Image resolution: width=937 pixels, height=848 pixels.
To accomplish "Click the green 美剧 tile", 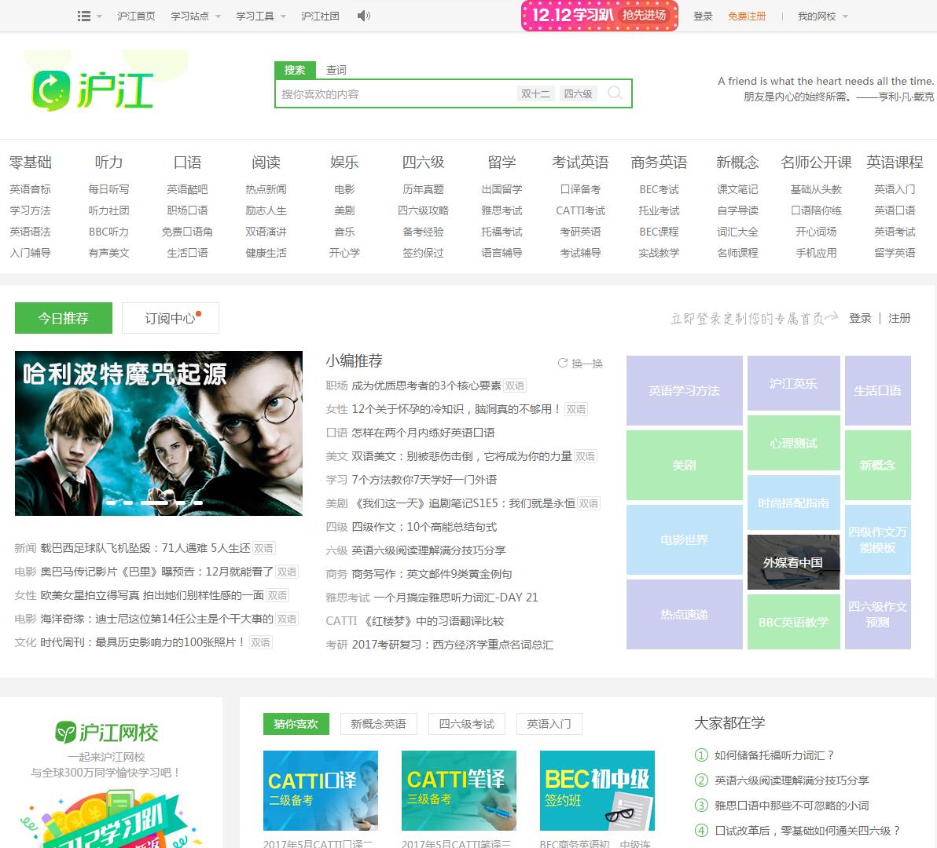I will (684, 465).
